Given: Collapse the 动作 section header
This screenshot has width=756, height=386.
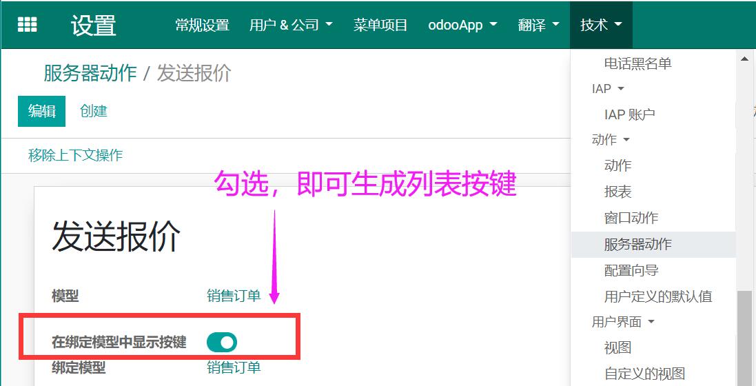Looking at the screenshot, I should click(611, 140).
